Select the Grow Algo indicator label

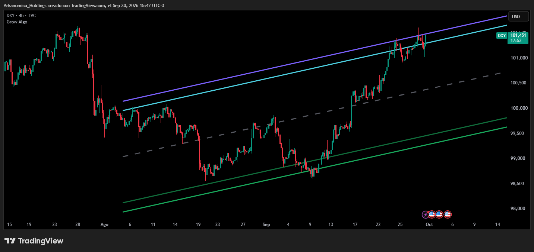click(x=17, y=22)
